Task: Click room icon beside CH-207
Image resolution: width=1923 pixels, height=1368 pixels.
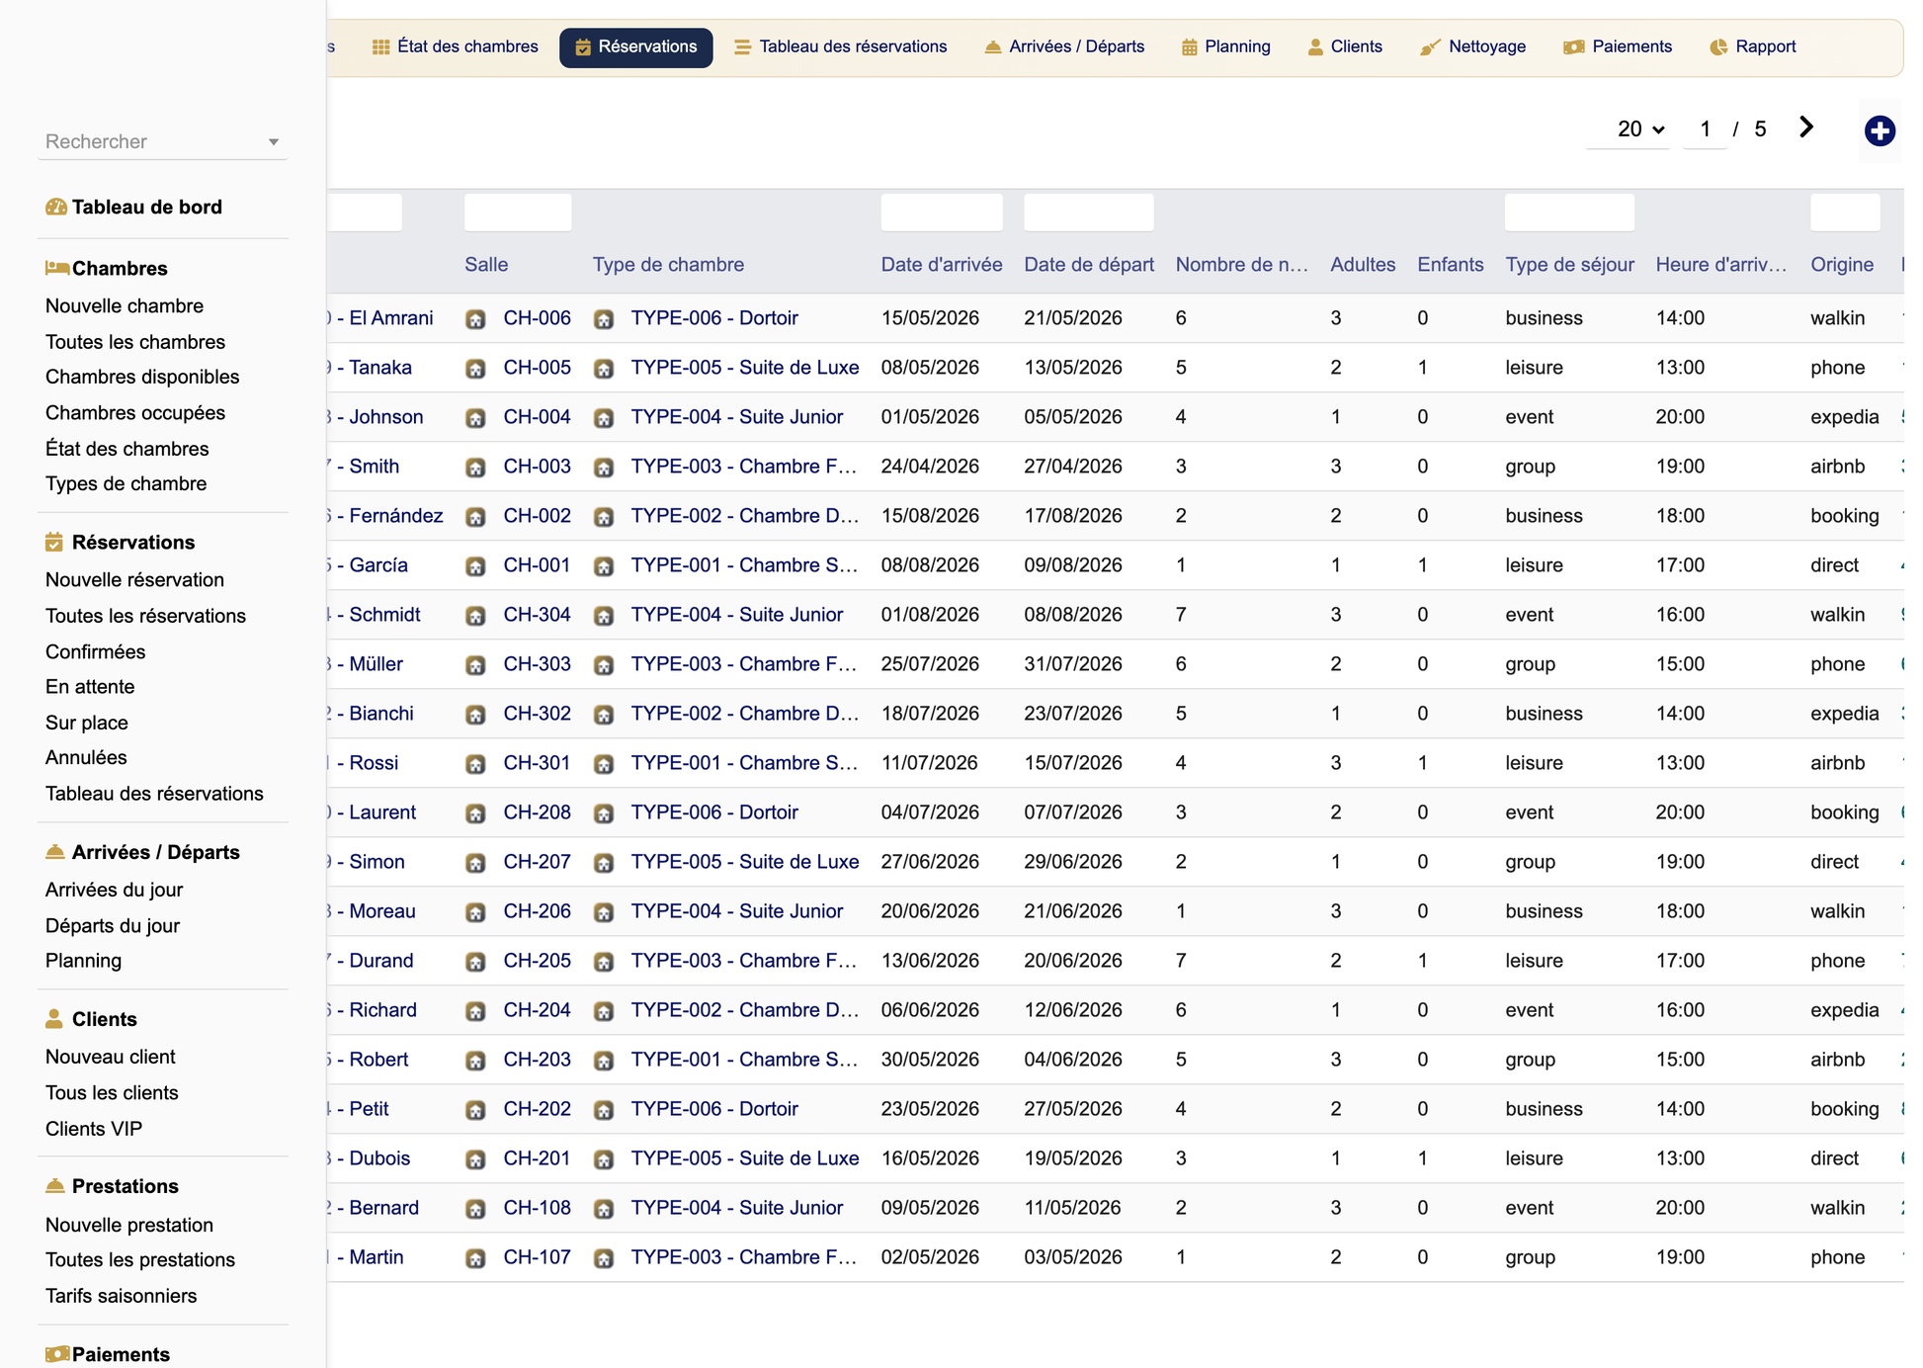Action: [x=475, y=863]
